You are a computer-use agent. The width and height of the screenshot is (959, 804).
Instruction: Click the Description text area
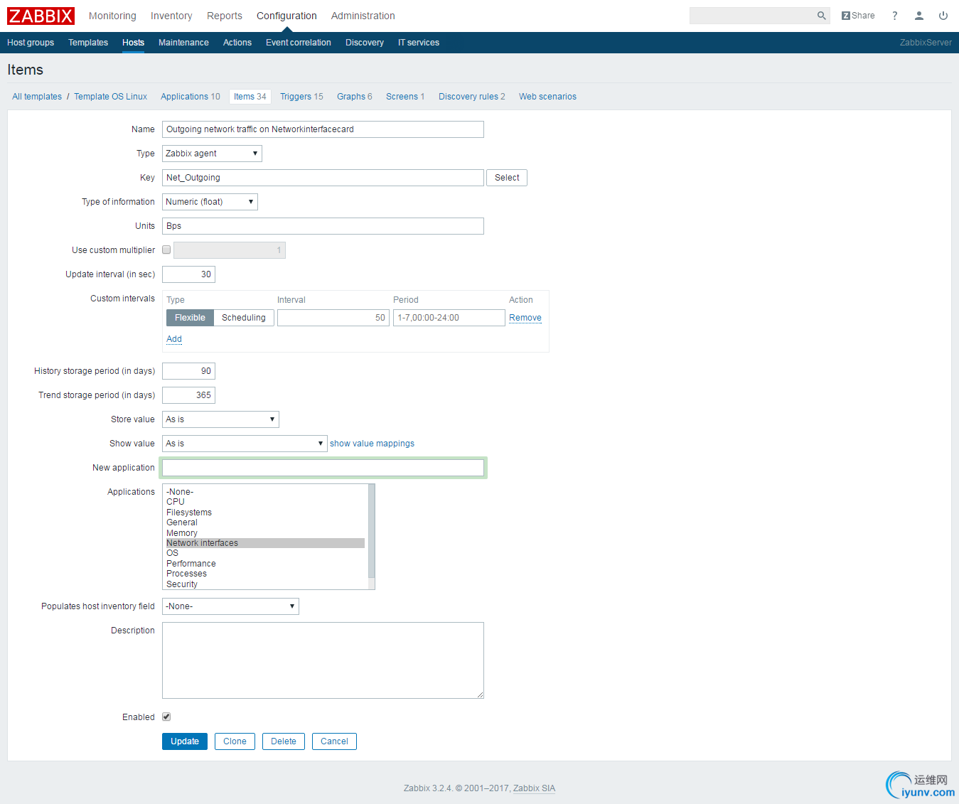(x=323, y=660)
